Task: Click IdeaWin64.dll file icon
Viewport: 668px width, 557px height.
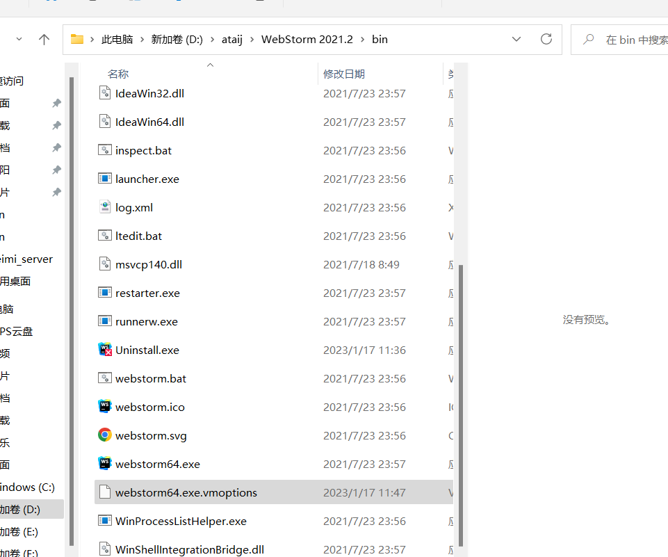Action: click(105, 122)
